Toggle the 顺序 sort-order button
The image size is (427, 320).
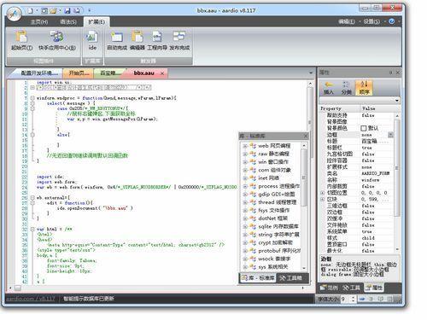pyautogui.click(x=364, y=87)
